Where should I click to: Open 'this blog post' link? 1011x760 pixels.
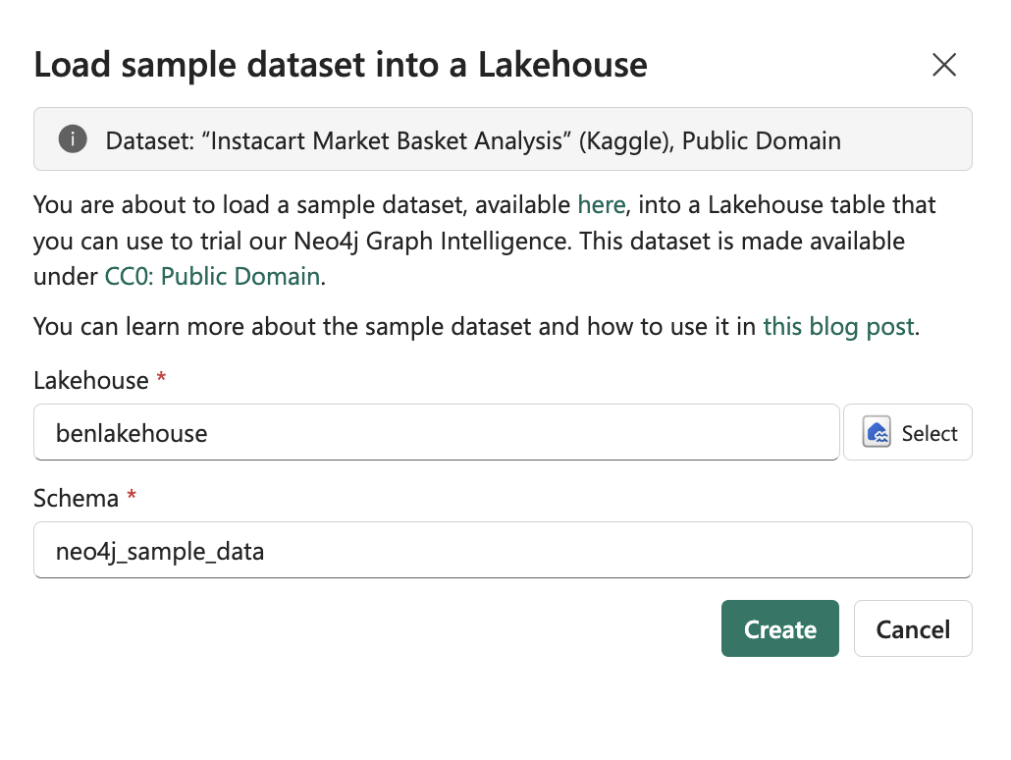[838, 326]
